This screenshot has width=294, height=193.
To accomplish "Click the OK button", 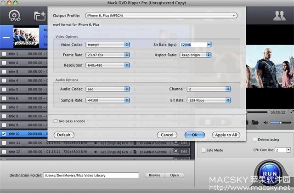I will point(195,135).
